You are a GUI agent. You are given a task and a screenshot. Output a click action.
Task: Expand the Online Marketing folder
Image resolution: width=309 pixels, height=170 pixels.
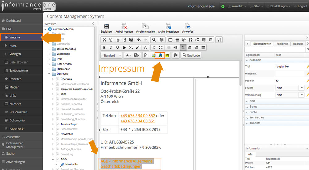coord(49,49)
